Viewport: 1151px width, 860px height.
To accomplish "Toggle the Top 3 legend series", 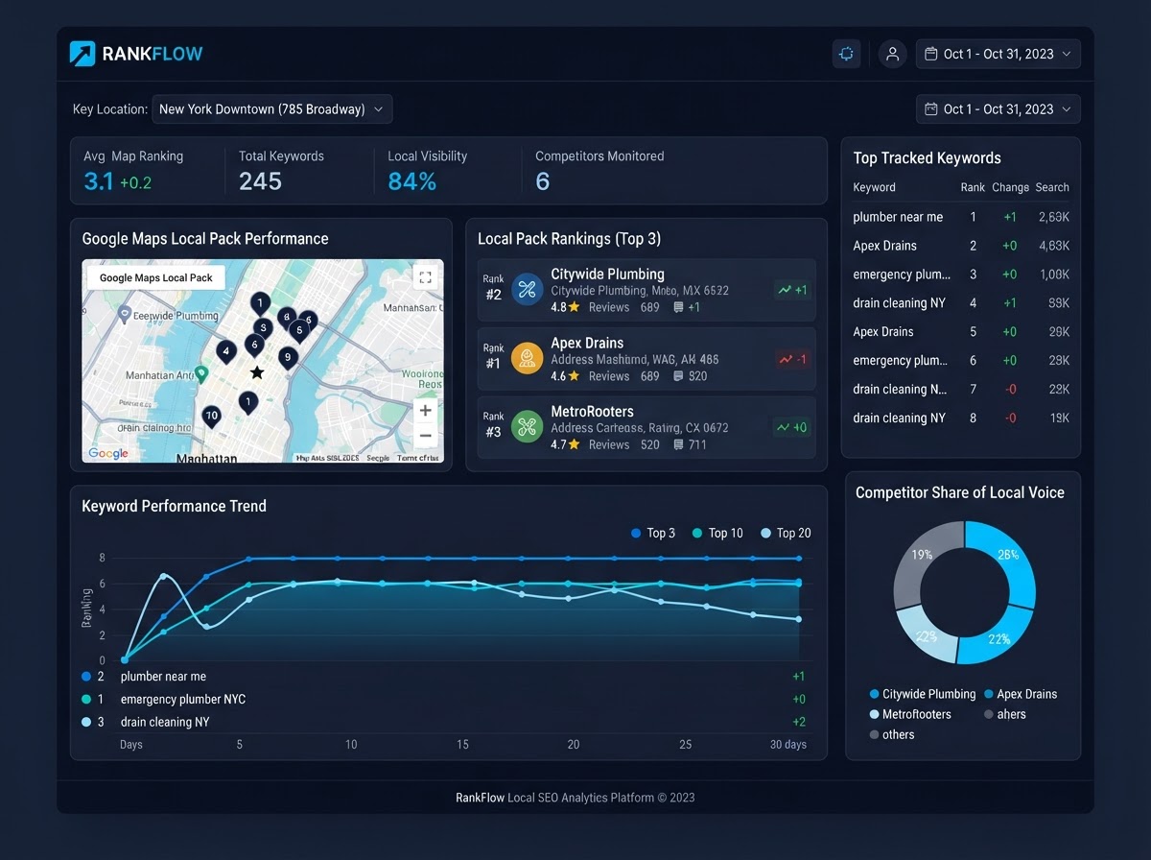I will [x=653, y=533].
